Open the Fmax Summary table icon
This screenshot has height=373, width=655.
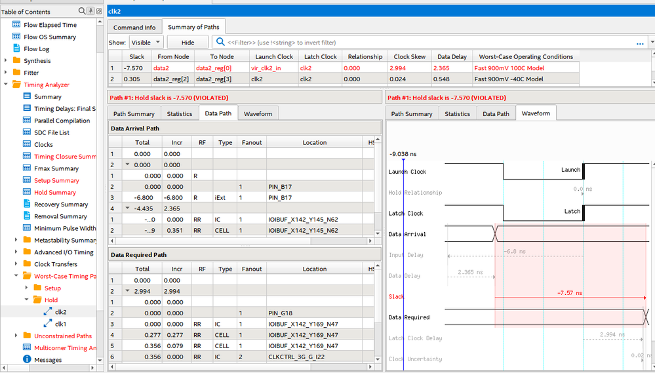click(27, 168)
